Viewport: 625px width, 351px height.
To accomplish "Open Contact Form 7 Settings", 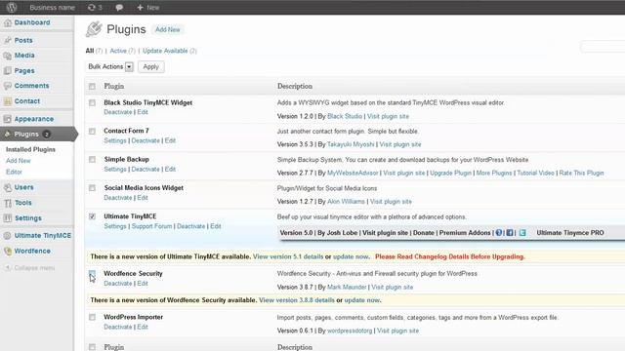I will (x=115, y=140).
